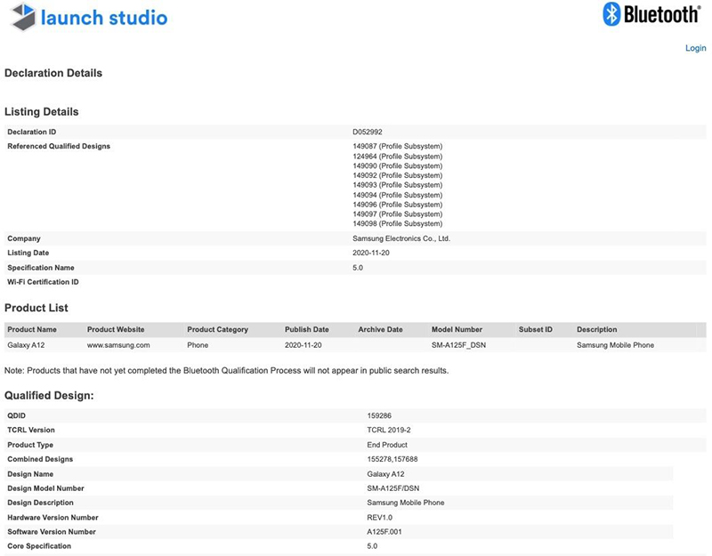The width and height of the screenshot is (712, 556).
Task: Select referenced design 149098 Profile Subsystem
Action: (397, 224)
